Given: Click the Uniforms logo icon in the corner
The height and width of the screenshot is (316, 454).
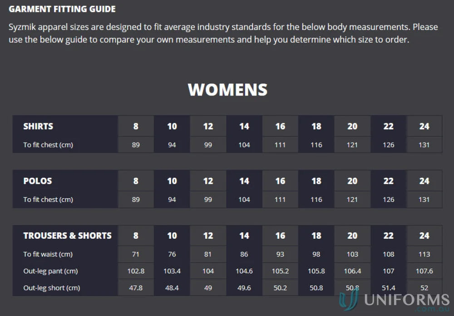Looking at the screenshot, I should pos(350,301).
